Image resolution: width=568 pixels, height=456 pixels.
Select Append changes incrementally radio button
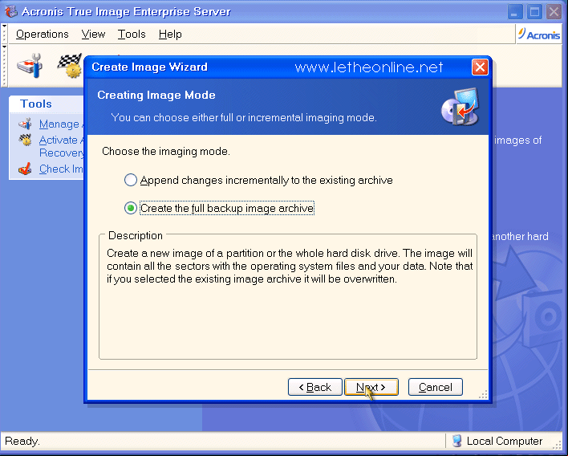click(131, 180)
